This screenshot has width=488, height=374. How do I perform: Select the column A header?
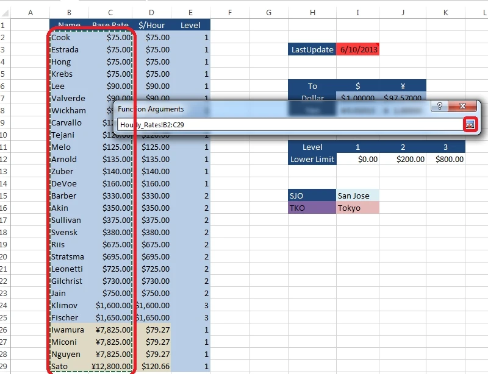30,13
